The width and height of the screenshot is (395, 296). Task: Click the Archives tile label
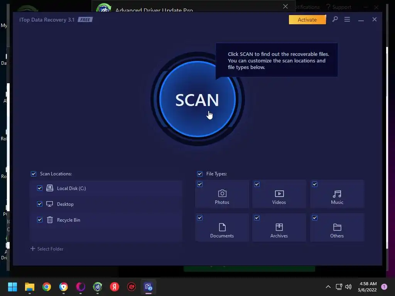[x=279, y=236]
